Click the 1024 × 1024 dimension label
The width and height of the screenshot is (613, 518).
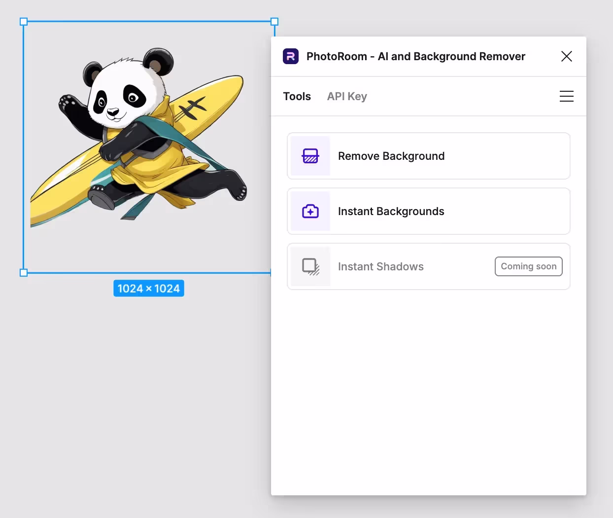point(149,289)
